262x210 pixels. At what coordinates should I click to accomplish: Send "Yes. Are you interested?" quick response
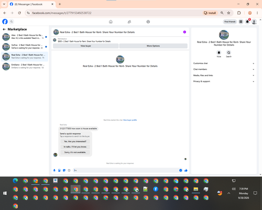[75, 141]
